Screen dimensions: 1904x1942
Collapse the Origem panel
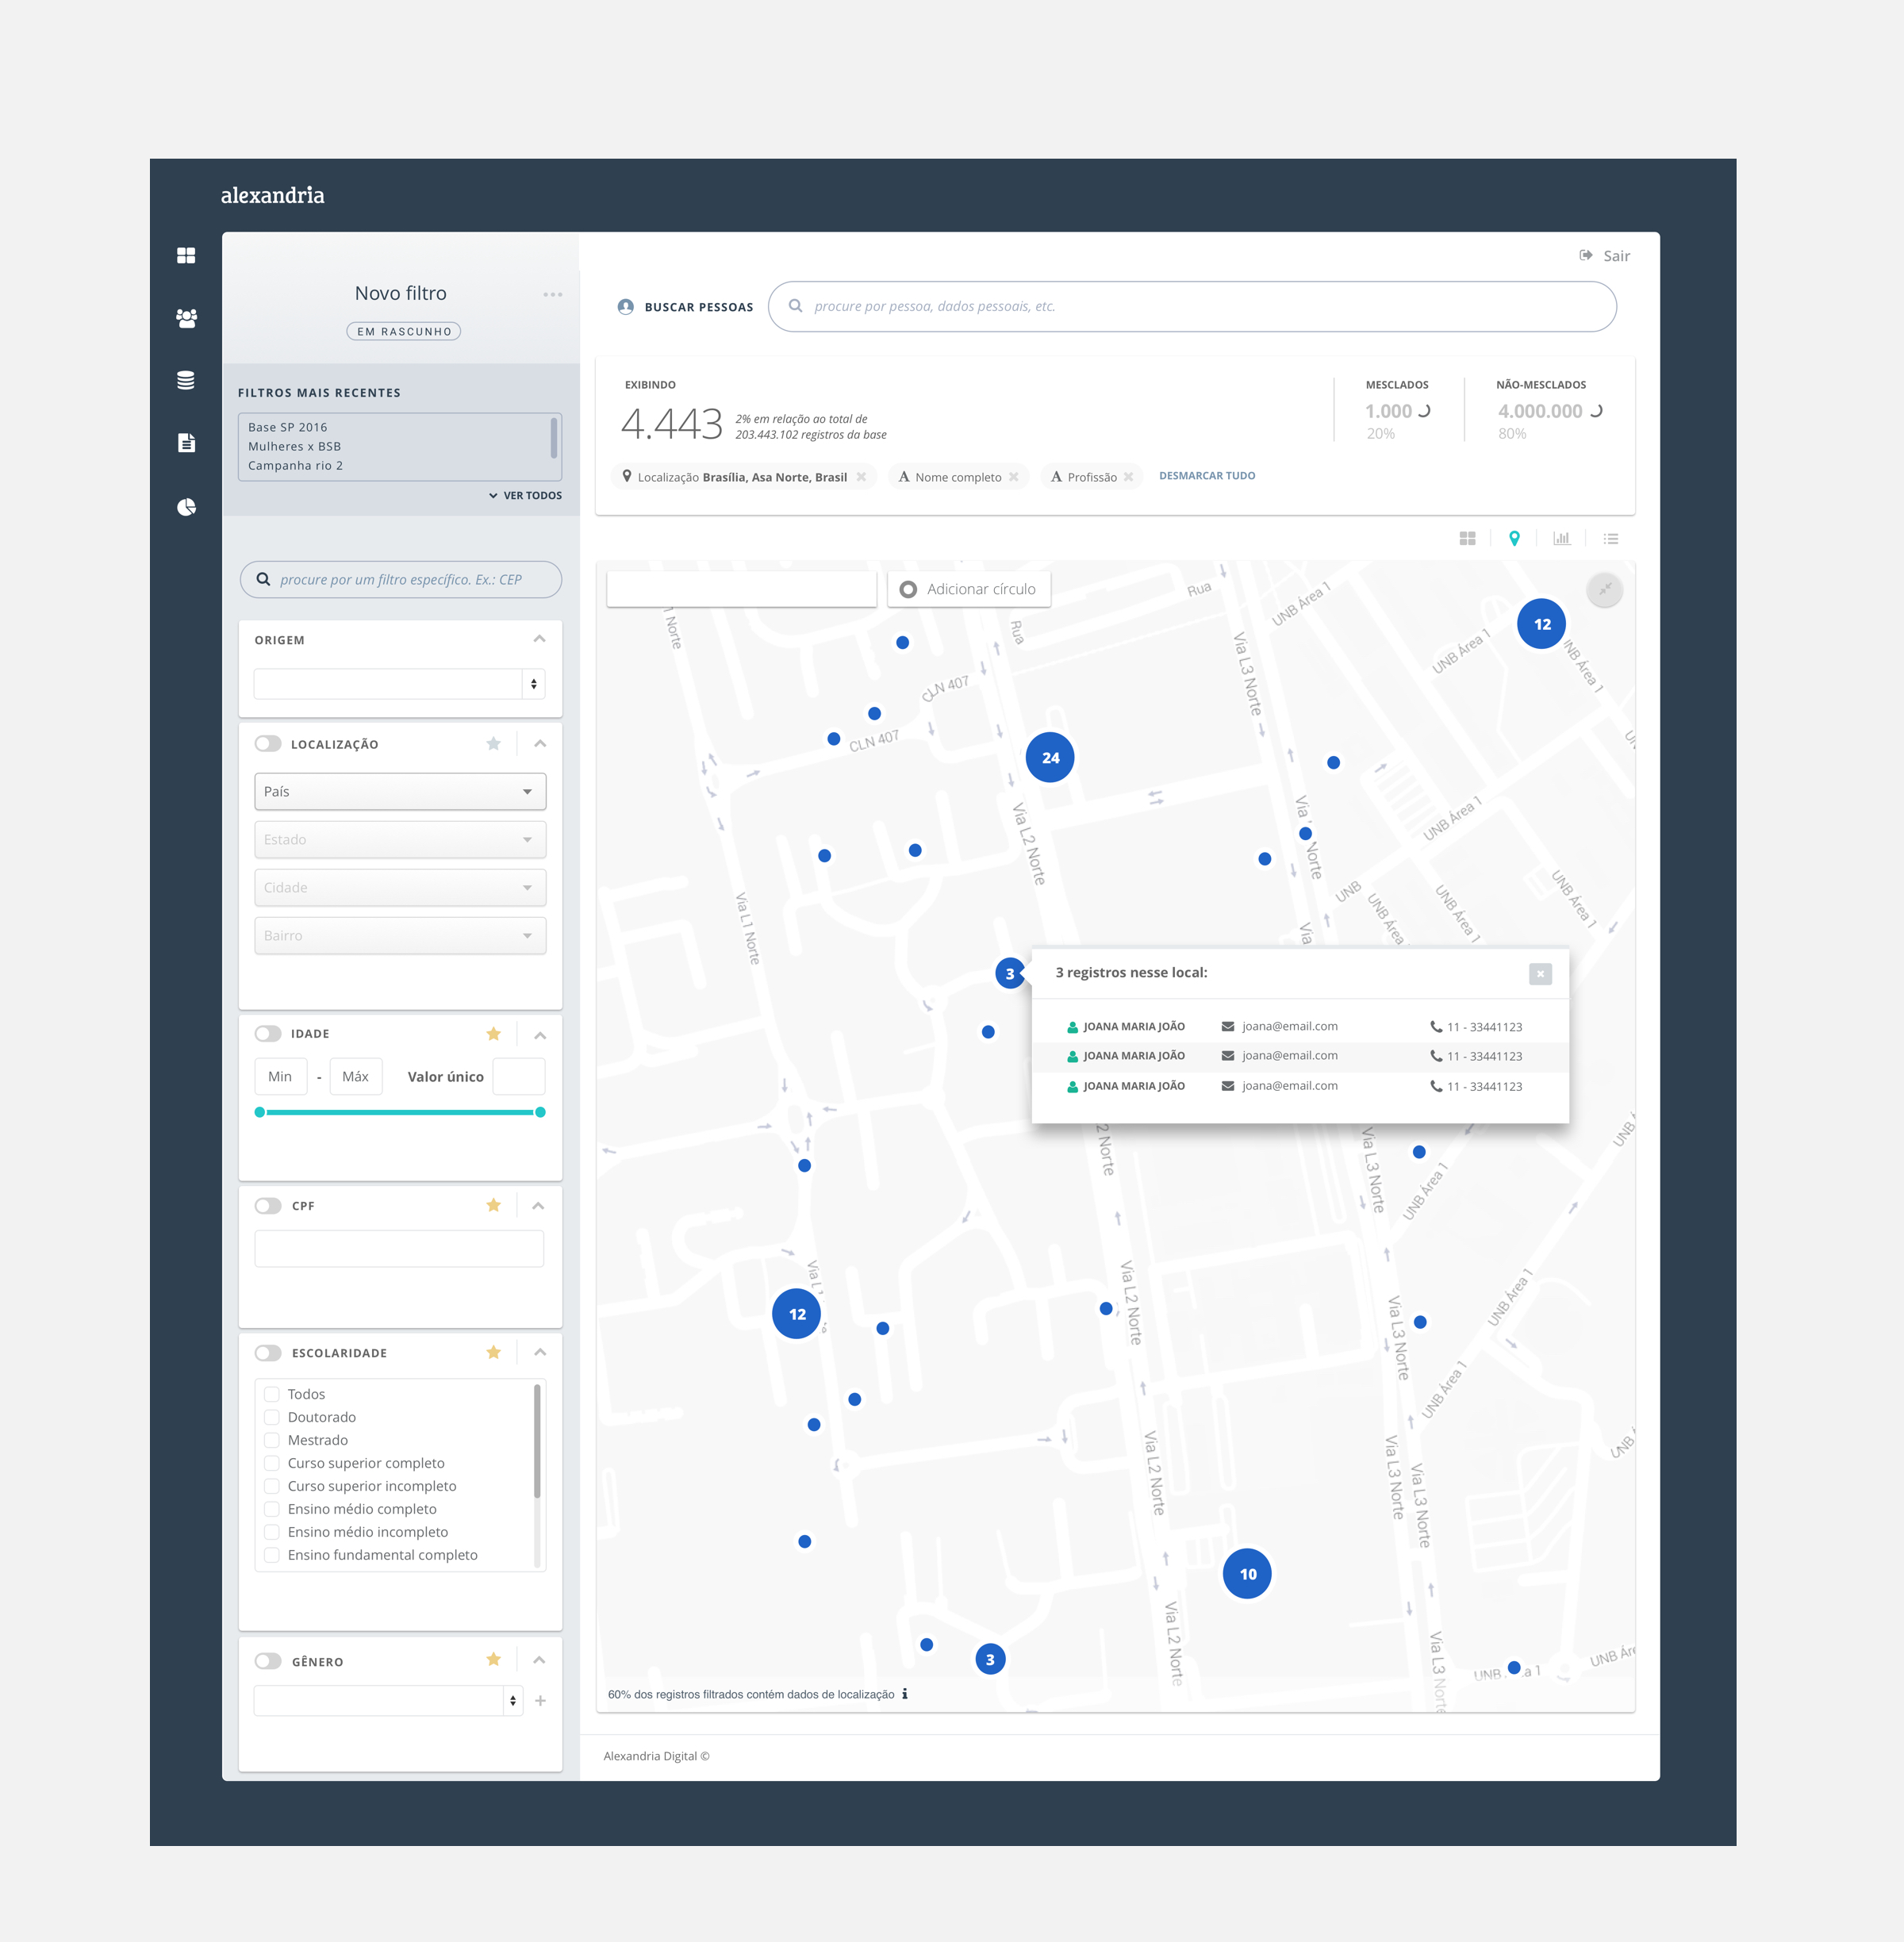pos(540,639)
